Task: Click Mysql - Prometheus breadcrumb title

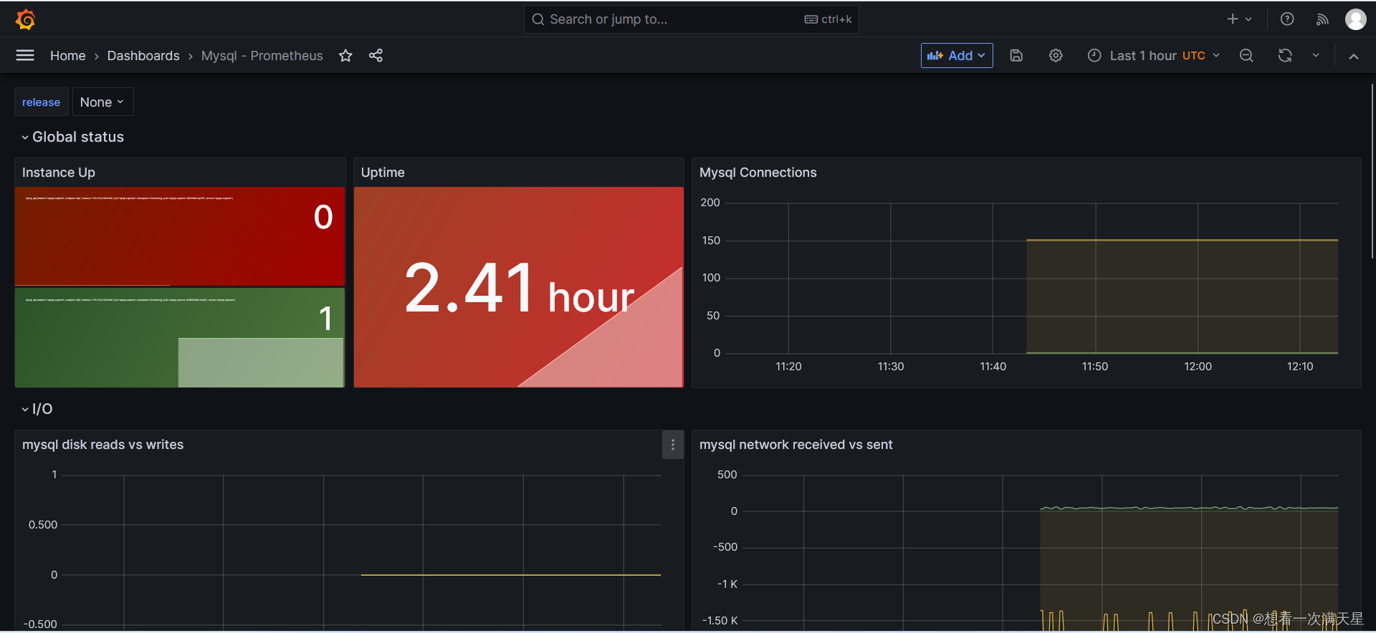Action: (262, 55)
